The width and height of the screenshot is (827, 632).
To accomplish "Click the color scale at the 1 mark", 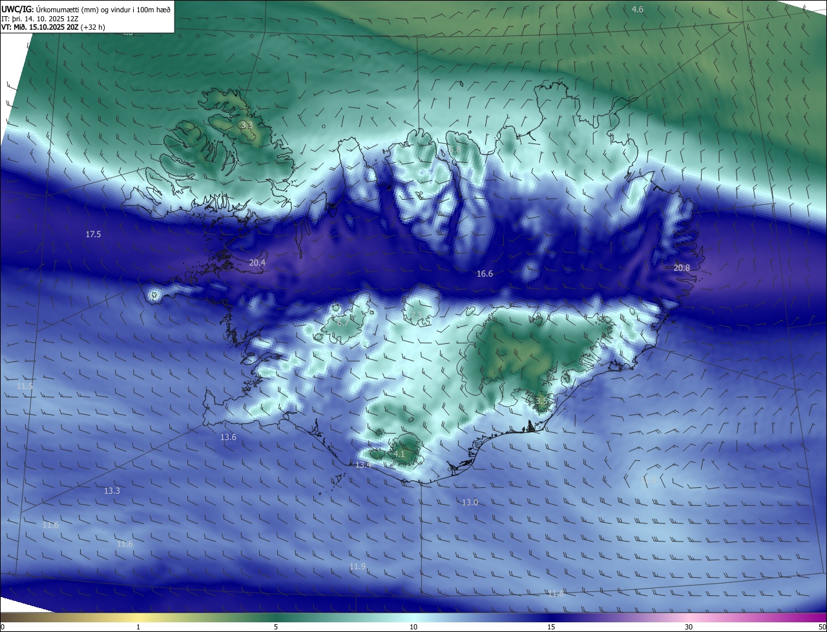I will (x=138, y=627).
